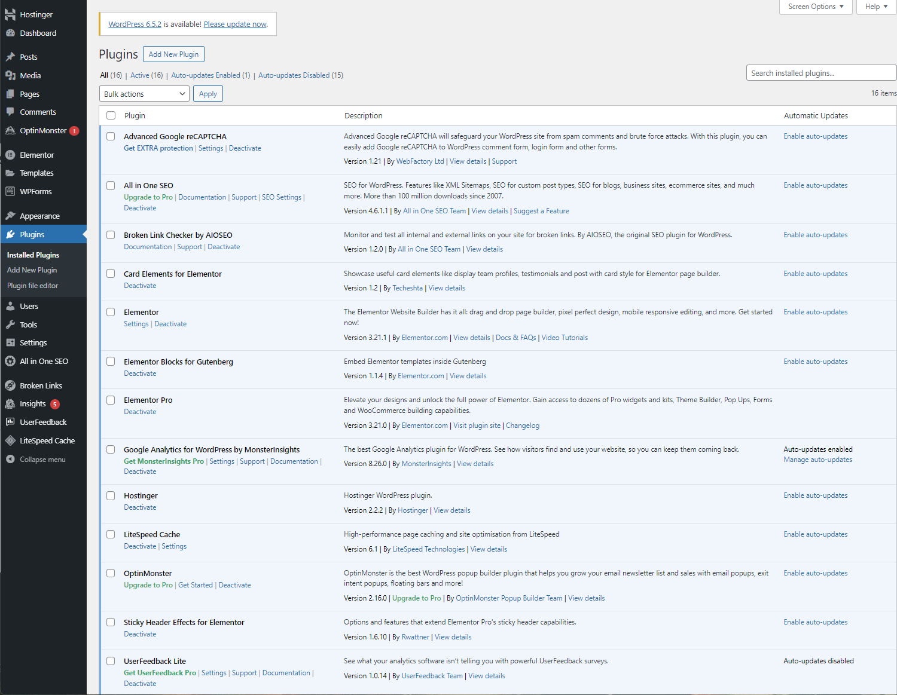The height and width of the screenshot is (695, 897).
Task: Click the Pages icon in sidebar
Action: [10, 94]
